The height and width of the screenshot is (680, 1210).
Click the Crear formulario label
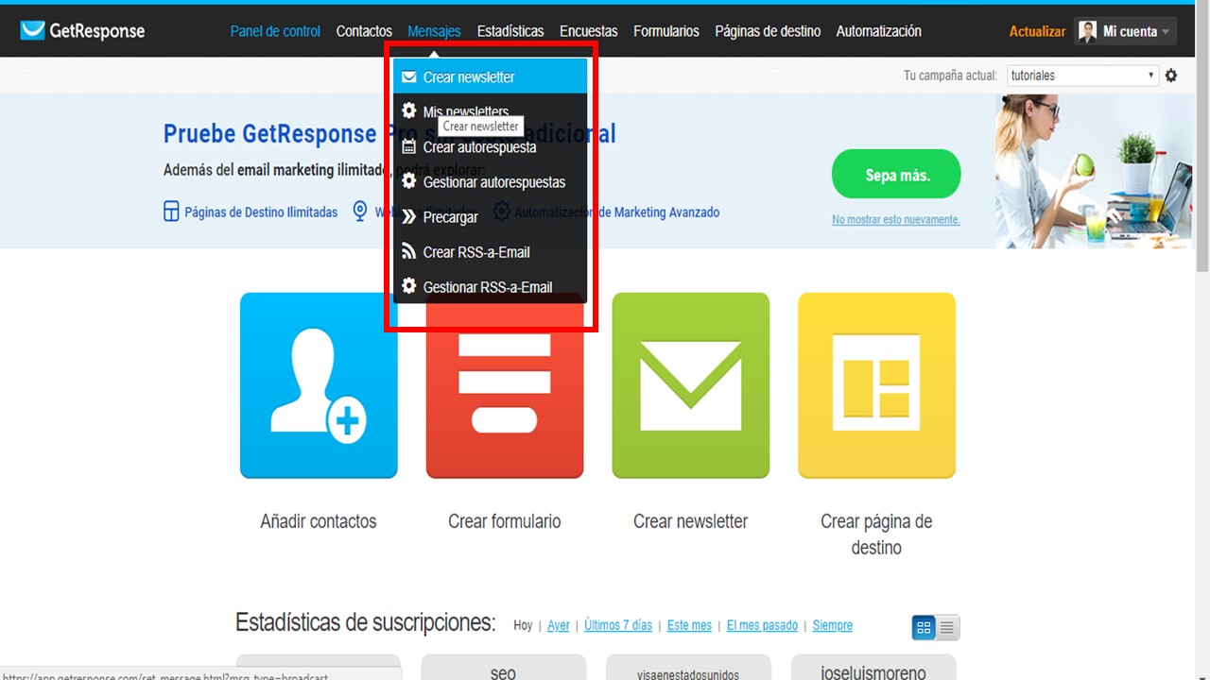tap(505, 521)
